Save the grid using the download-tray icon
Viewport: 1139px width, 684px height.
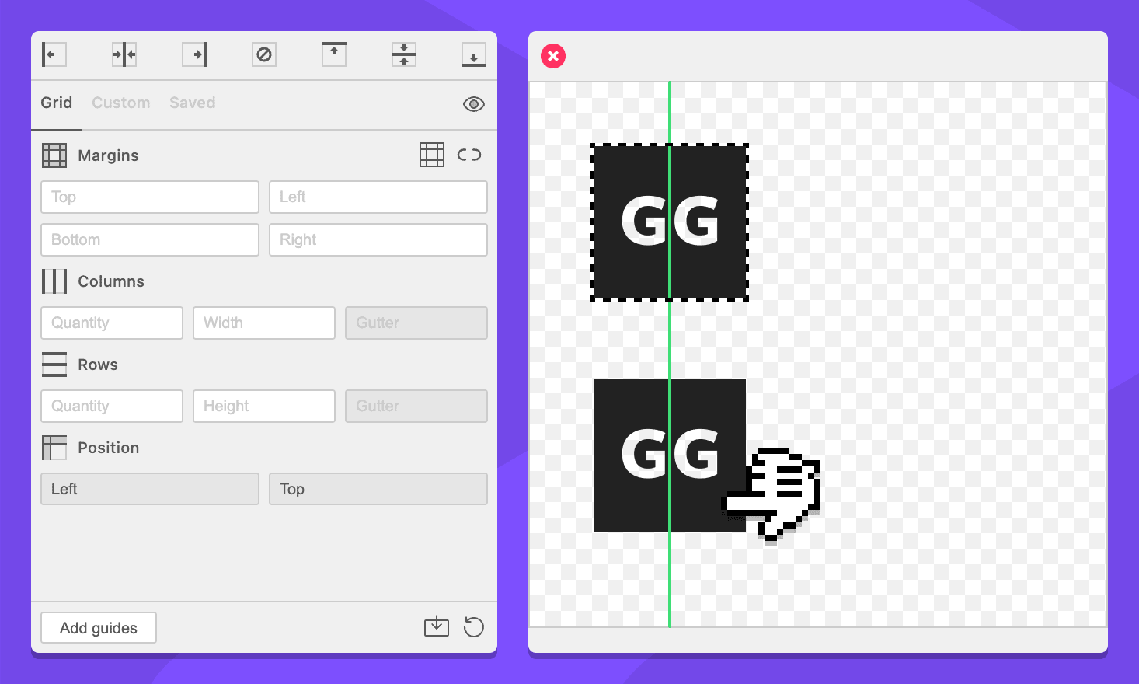click(437, 626)
